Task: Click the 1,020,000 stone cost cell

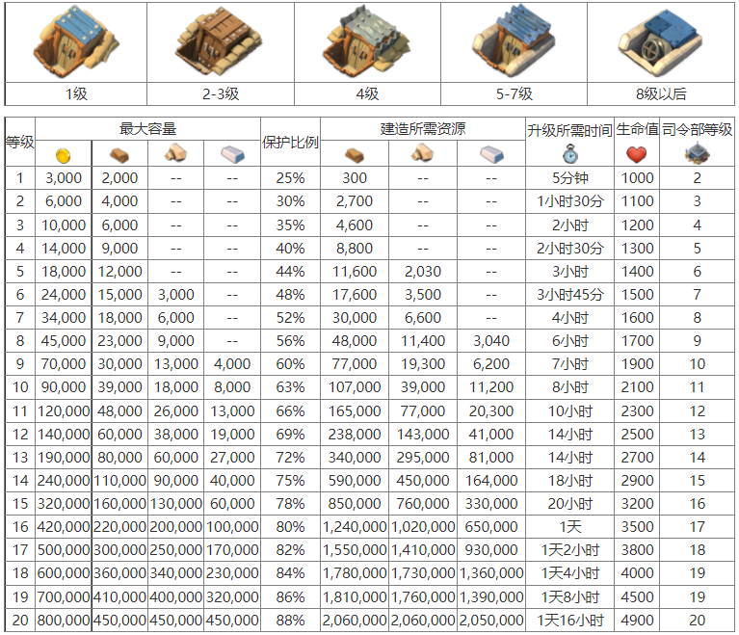Action: [x=423, y=527]
